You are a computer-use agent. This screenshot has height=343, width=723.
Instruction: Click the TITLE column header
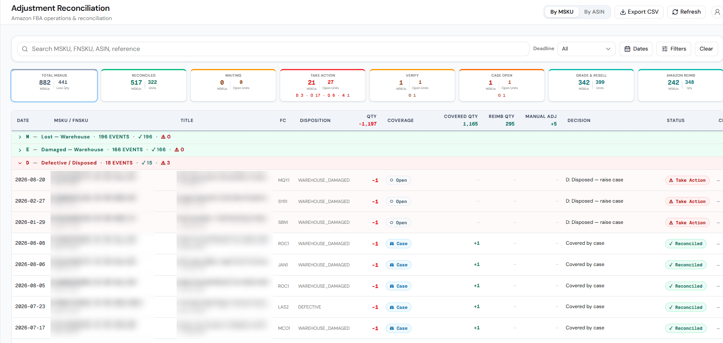coord(187,120)
